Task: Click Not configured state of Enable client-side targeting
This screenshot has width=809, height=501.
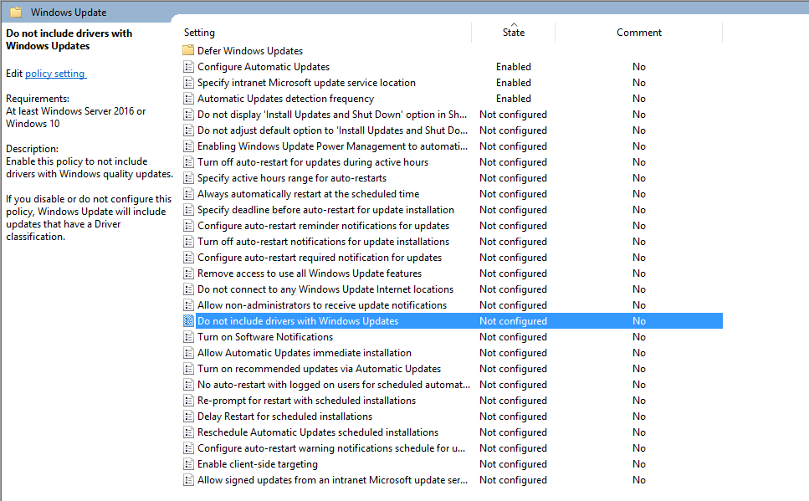Action: coord(513,464)
